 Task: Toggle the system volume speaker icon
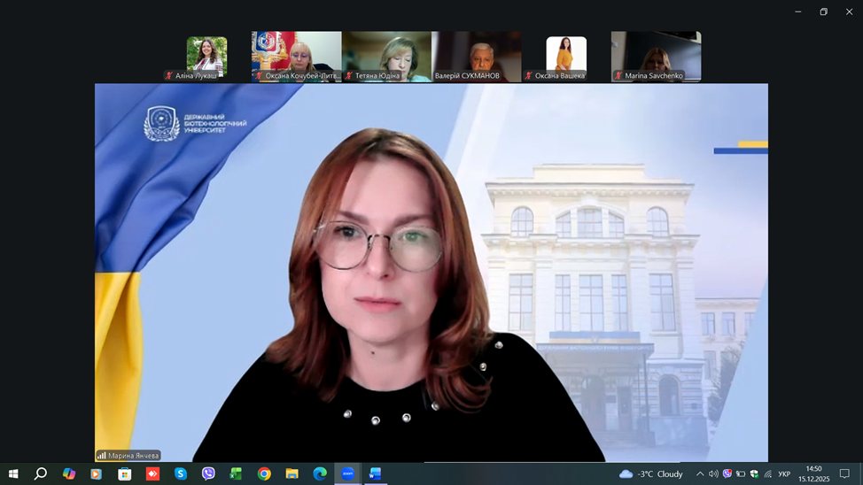[x=713, y=473]
